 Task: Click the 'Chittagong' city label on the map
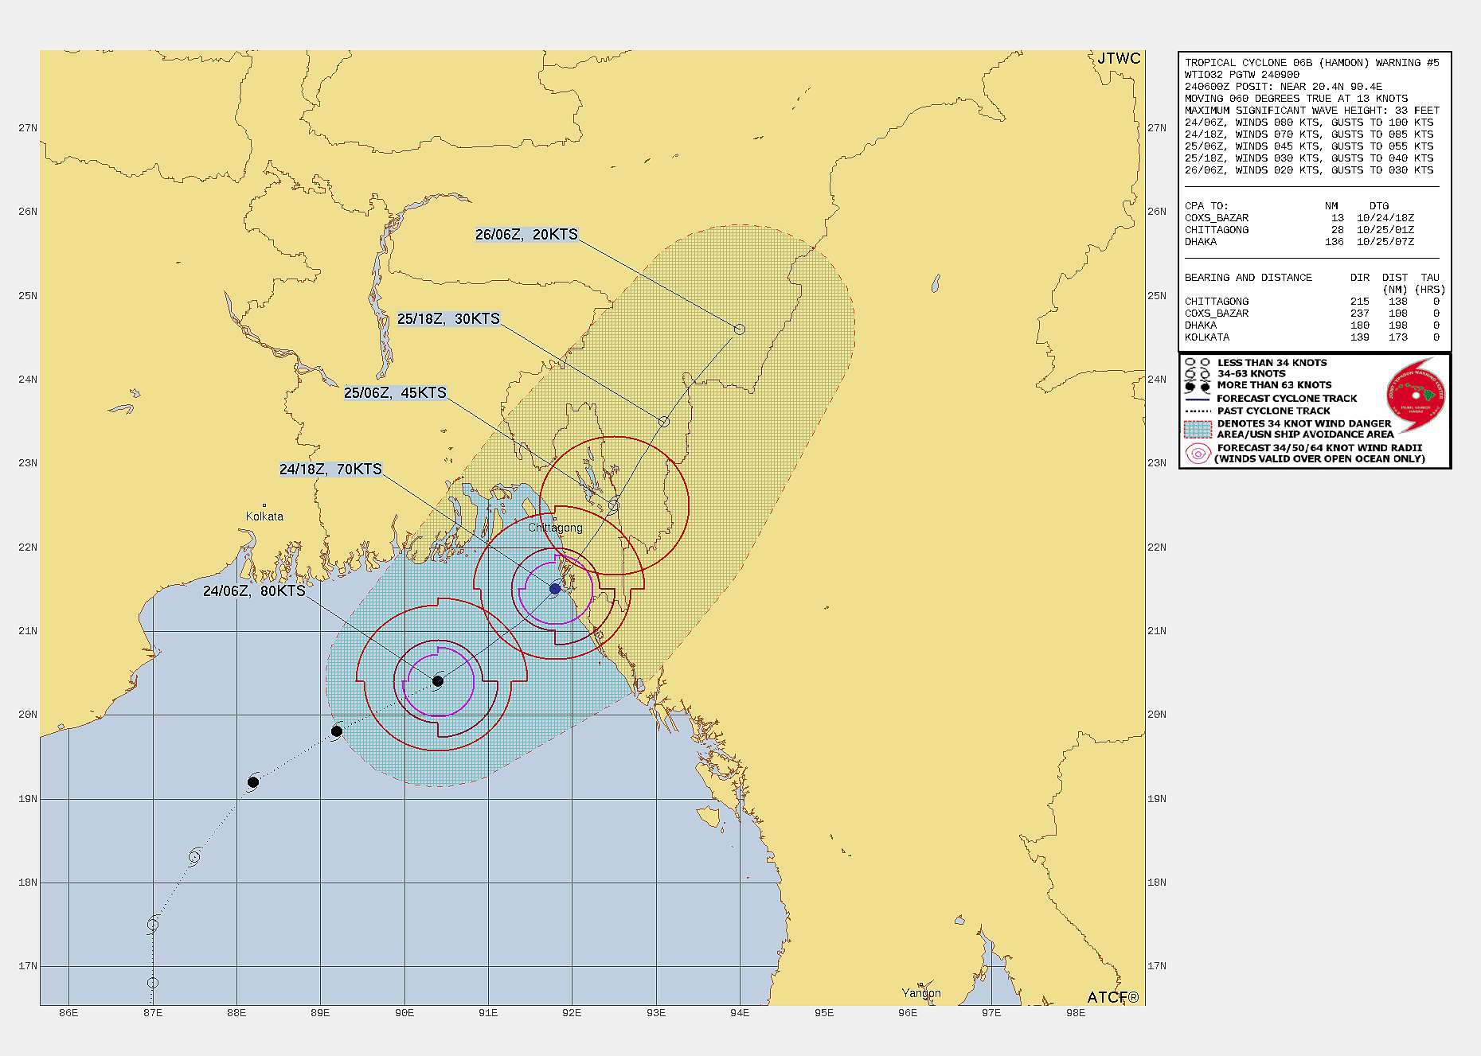pos(555,528)
